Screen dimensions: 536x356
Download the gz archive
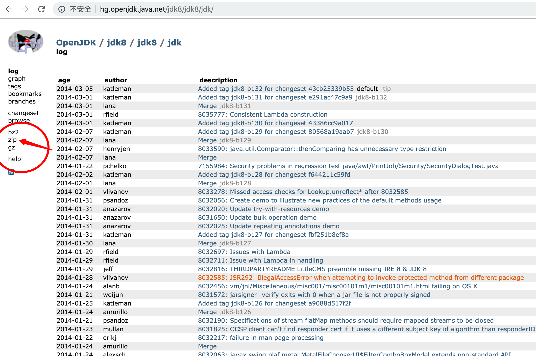pos(12,147)
